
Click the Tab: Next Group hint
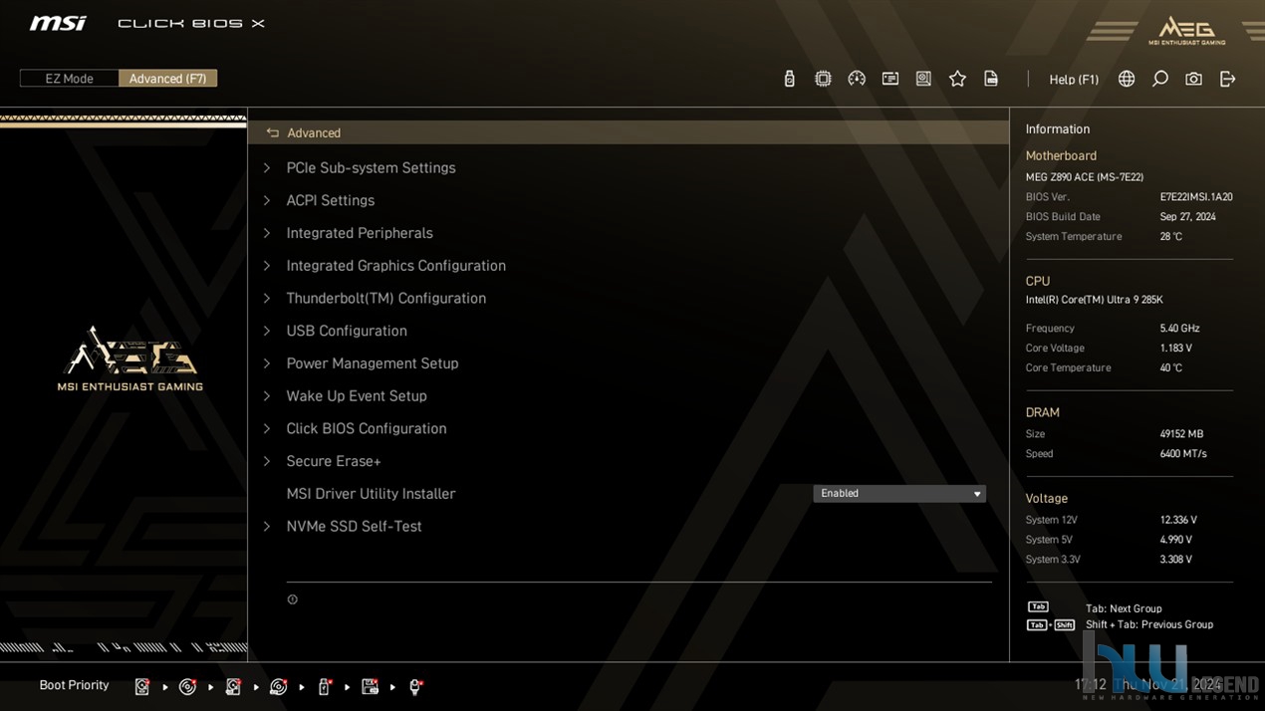tap(1124, 608)
